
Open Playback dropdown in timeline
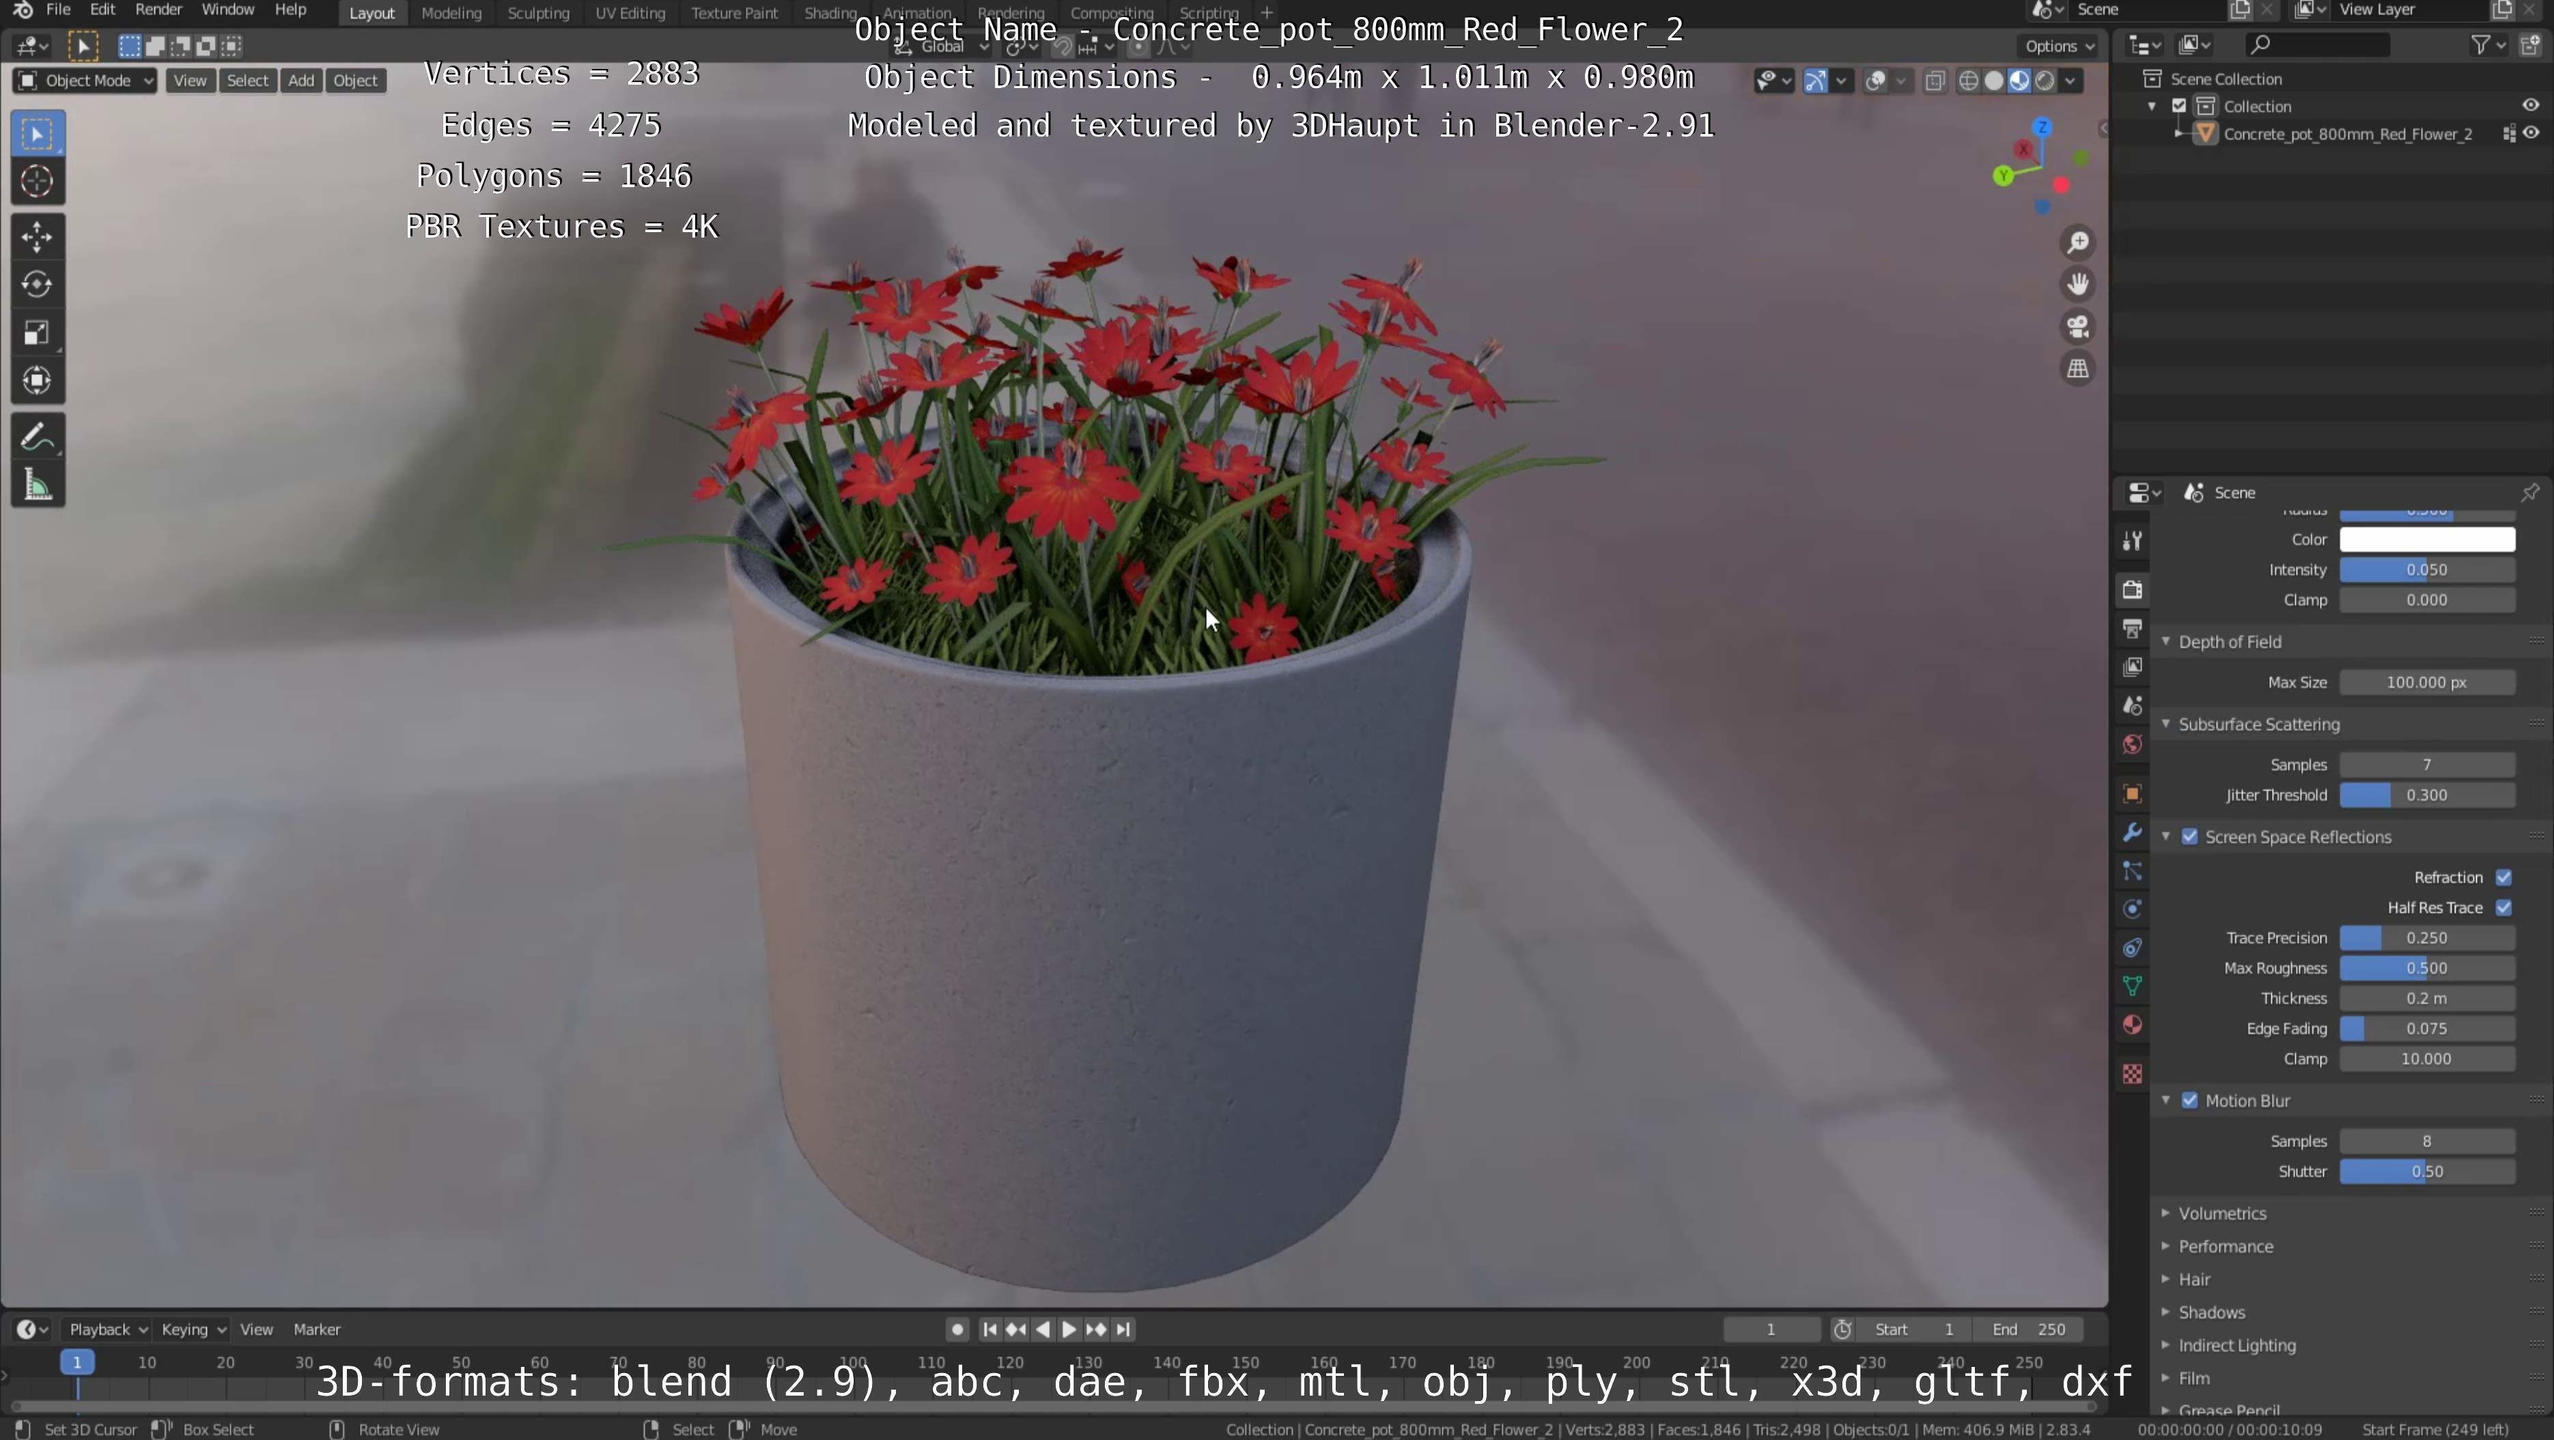click(x=107, y=1330)
